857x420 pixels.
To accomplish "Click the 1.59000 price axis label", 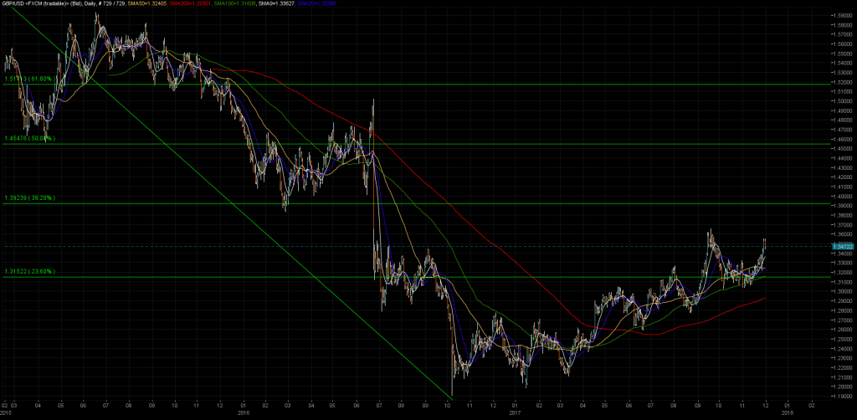I will pyautogui.click(x=842, y=15).
